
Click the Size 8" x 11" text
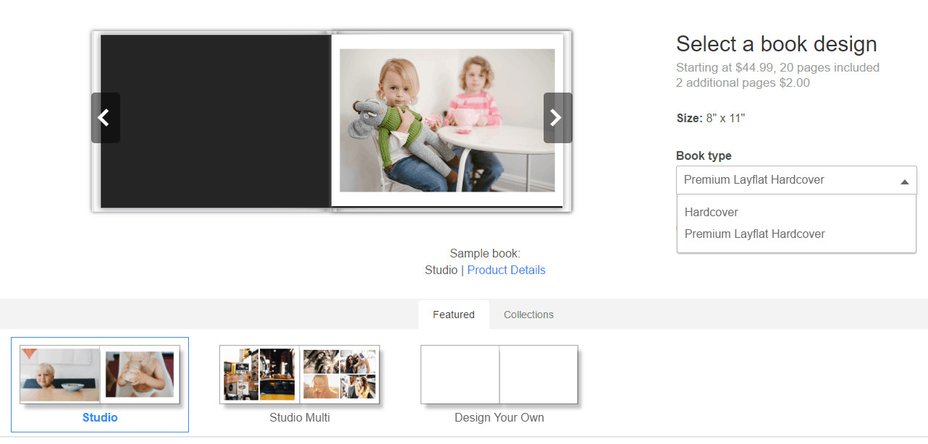click(x=711, y=118)
